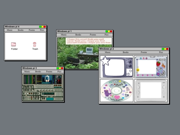Open Poems menu in Windows pi 4
This screenshot has width=180, height=135.
pyautogui.click(x=32, y=30)
